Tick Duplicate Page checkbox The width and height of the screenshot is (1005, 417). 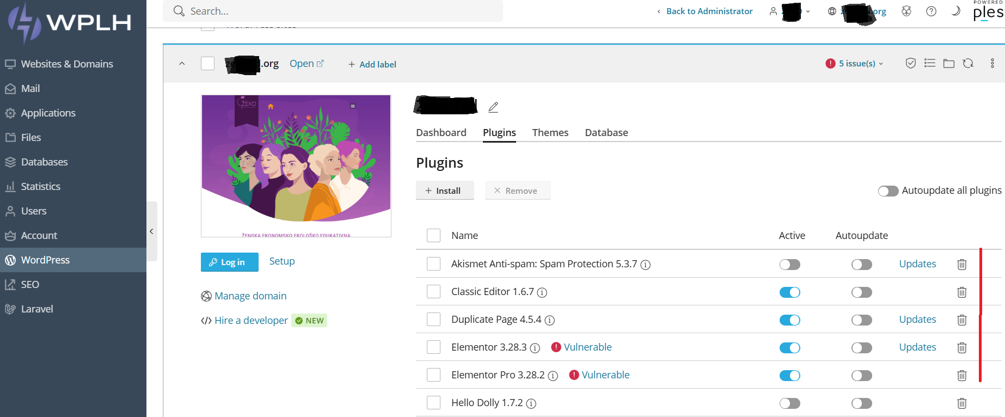(433, 319)
